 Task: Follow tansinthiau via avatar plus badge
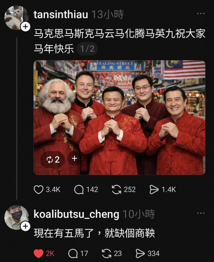click(x=26, y=27)
